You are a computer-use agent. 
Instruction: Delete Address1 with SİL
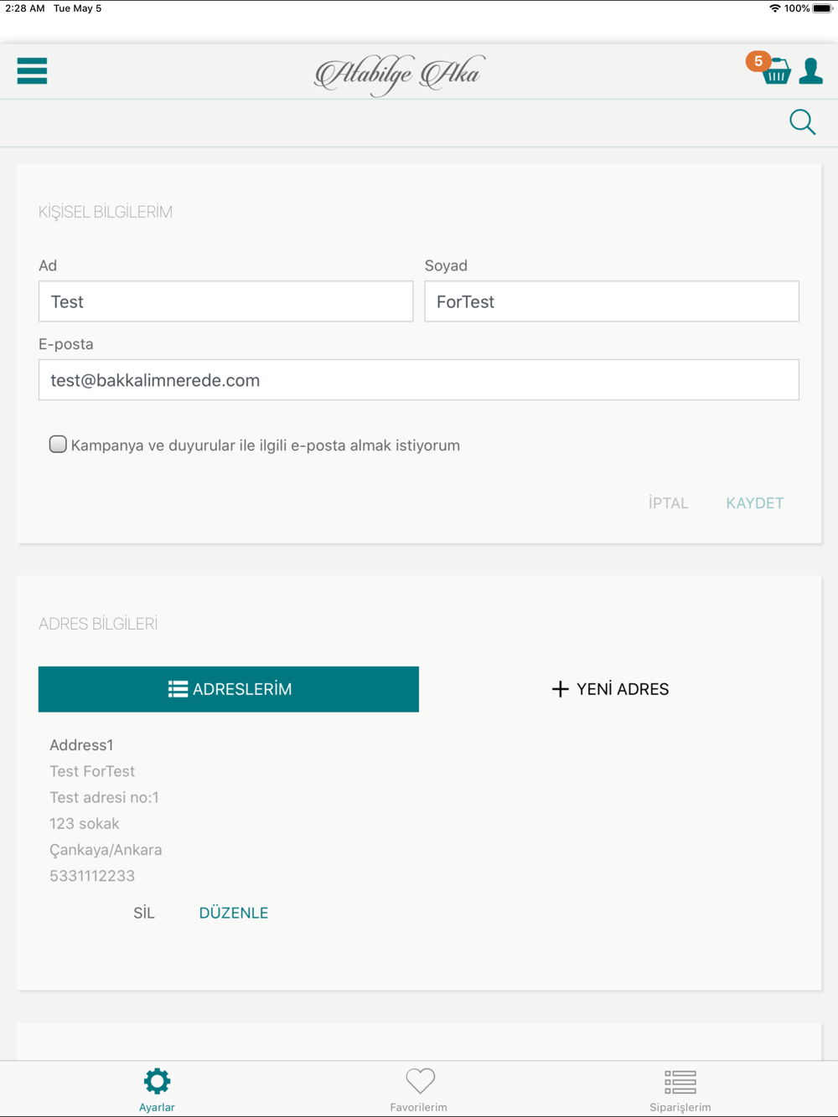[144, 913]
